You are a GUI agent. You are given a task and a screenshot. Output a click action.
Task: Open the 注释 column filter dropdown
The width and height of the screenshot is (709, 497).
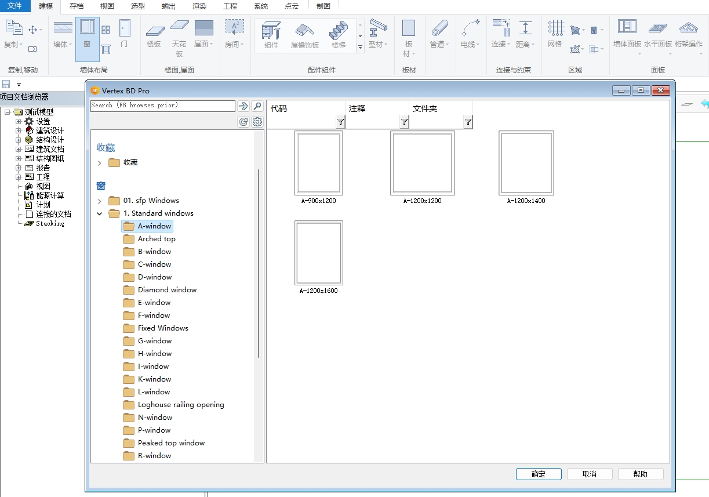(x=404, y=122)
